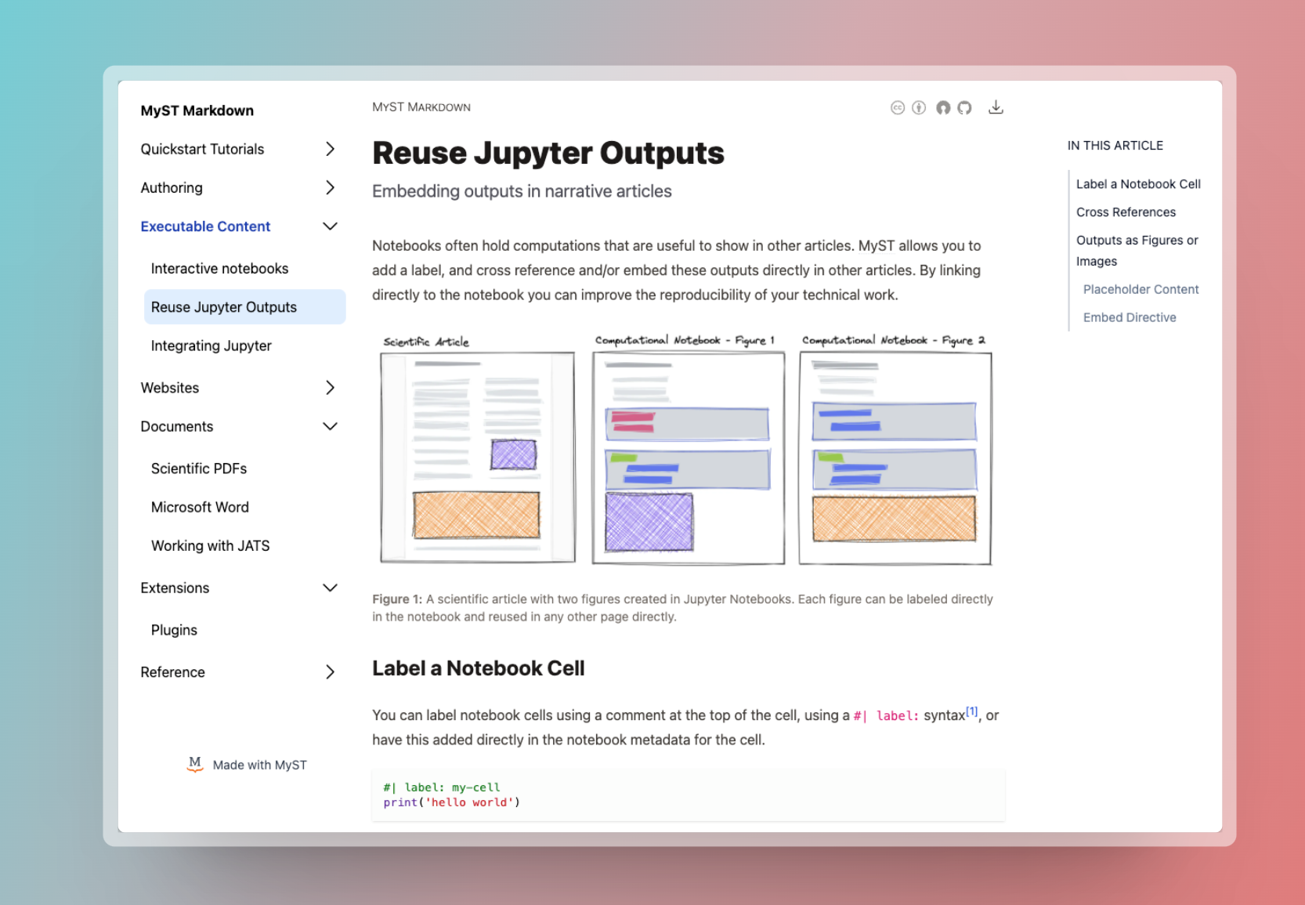This screenshot has width=1305, height=905.
Task: Expand the Quickstart Tutorials section
Action: [x=330, y=149]
